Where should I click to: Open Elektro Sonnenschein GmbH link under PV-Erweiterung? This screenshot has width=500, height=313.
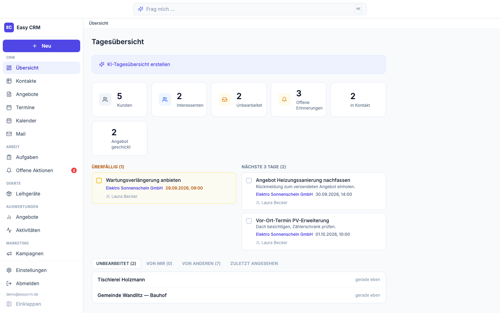click(284, 234)
